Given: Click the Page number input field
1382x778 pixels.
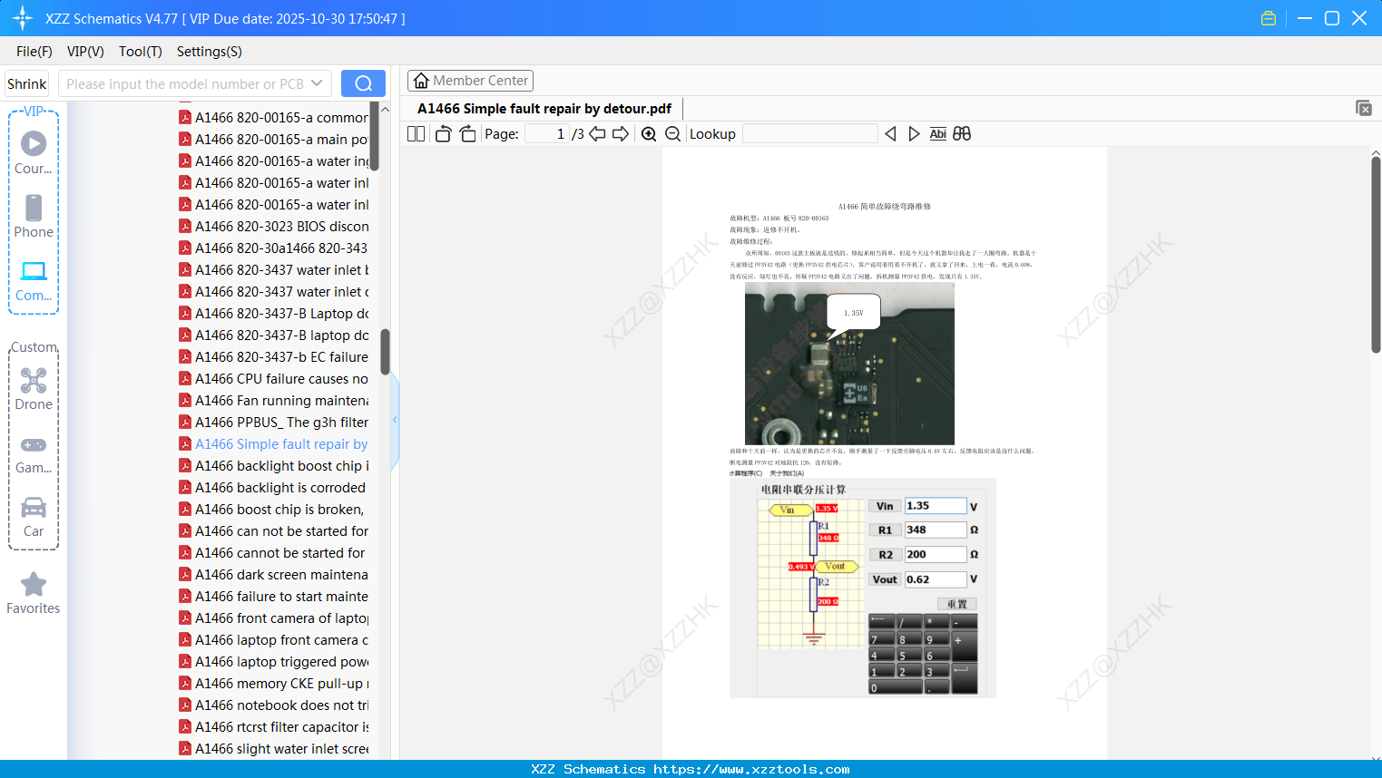Looking at the screenshot, I should tap(547, 134).
